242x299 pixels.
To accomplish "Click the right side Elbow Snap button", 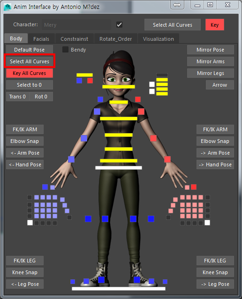I will [215, 141].
